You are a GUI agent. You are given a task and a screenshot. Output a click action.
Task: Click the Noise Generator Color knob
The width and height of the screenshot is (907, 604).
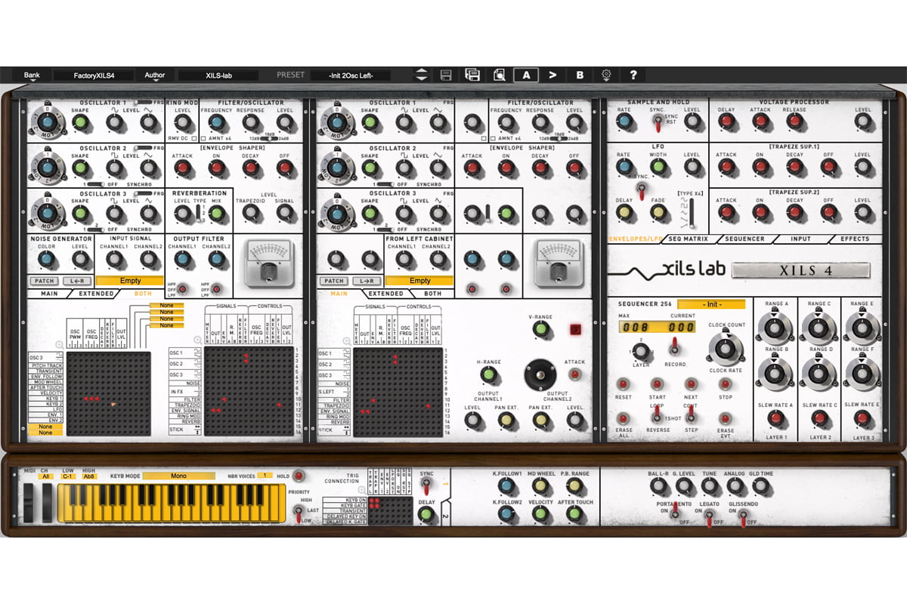pos(45,260)
